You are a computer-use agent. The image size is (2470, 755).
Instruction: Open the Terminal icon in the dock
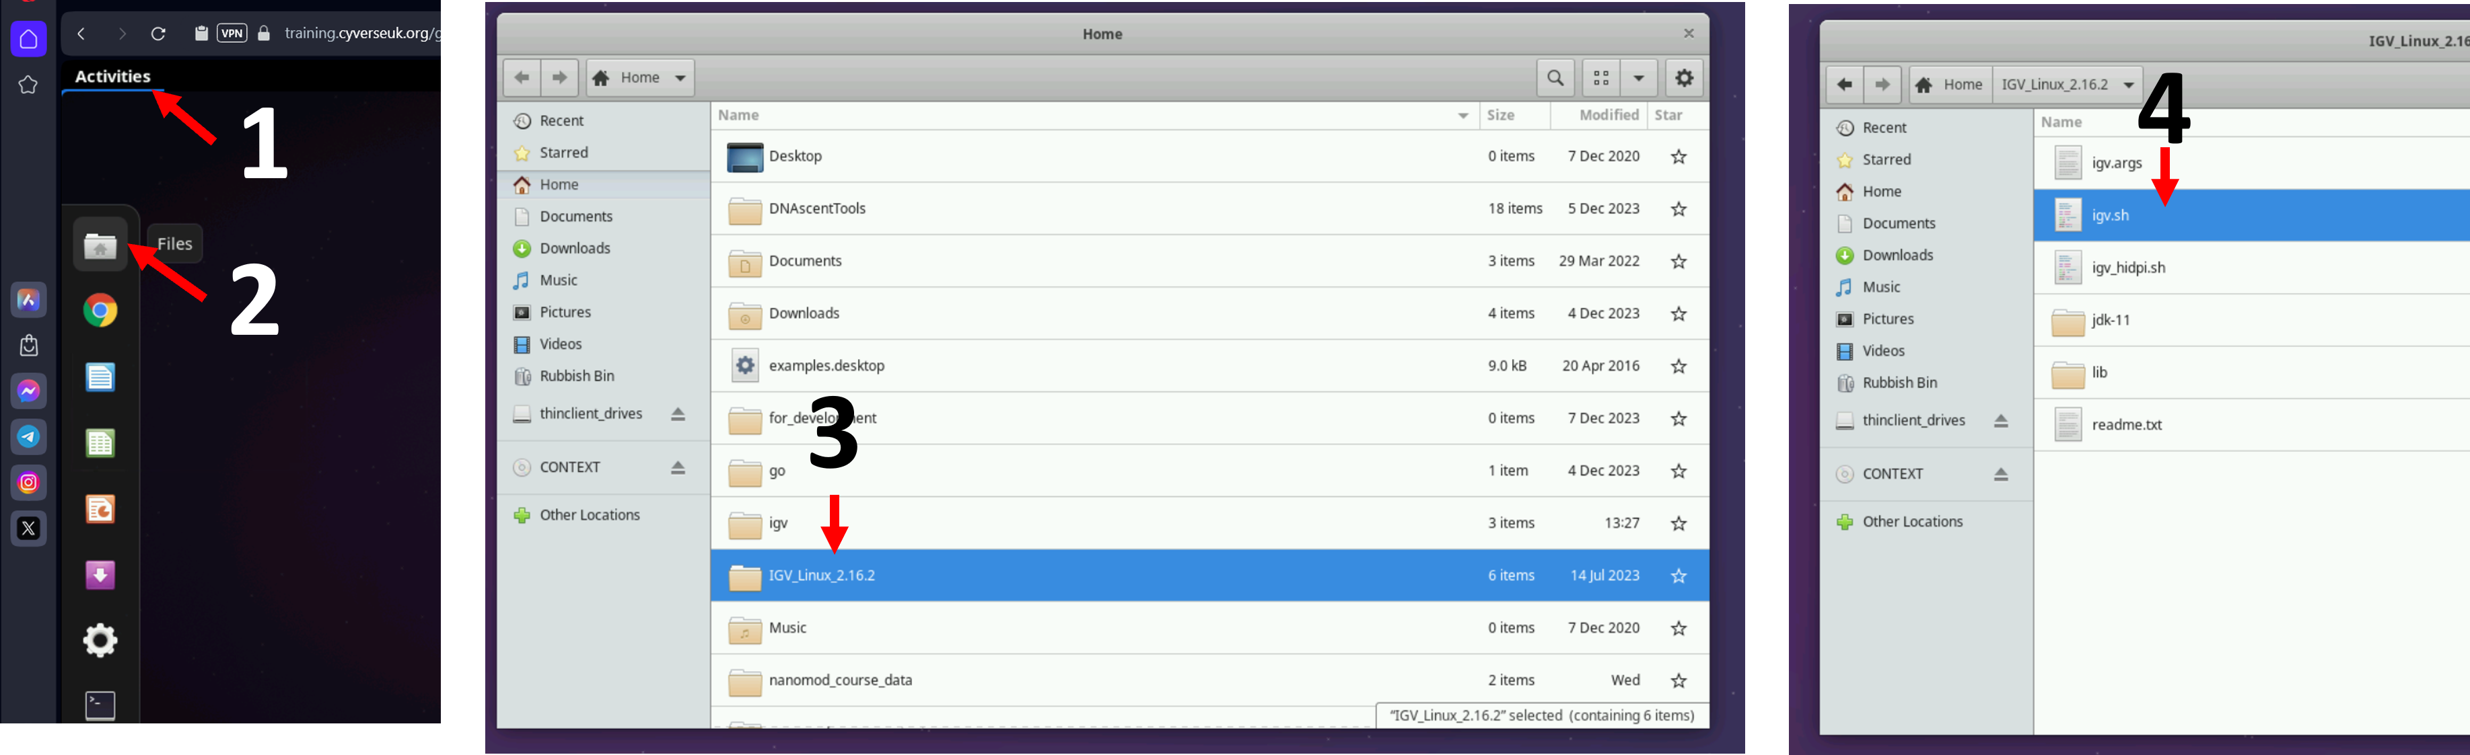[x=100, y=706]
